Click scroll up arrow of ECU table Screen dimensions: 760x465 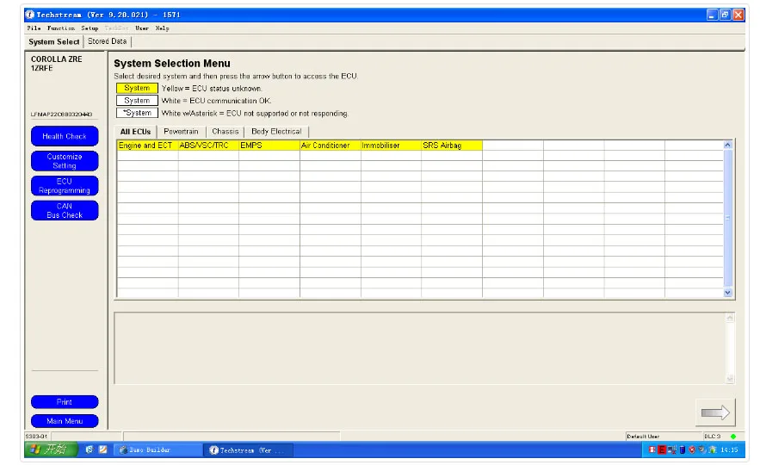[x=727, y=145]
